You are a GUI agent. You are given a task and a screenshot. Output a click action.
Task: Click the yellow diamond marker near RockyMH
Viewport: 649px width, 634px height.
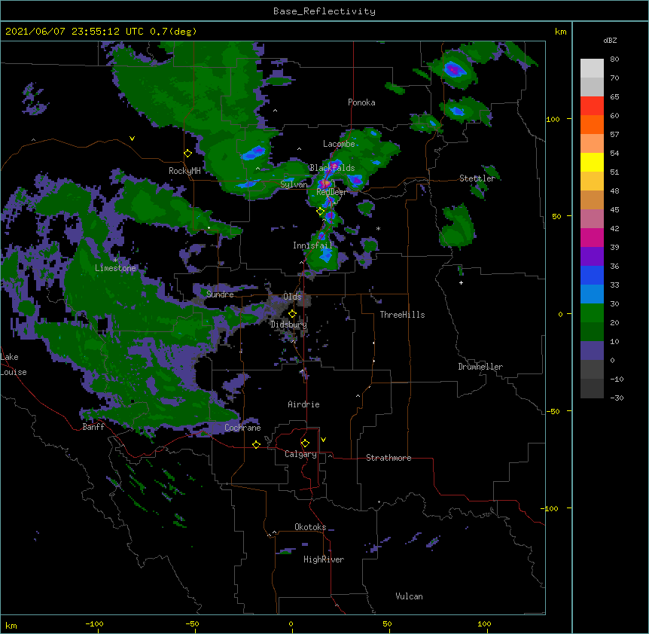(x=188, y=153)
